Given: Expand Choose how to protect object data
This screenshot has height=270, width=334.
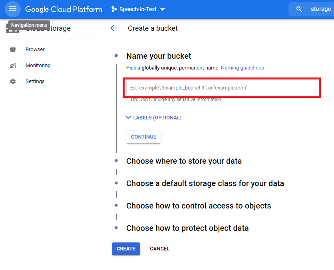Looking at the screenshot, I should point(187,228).
